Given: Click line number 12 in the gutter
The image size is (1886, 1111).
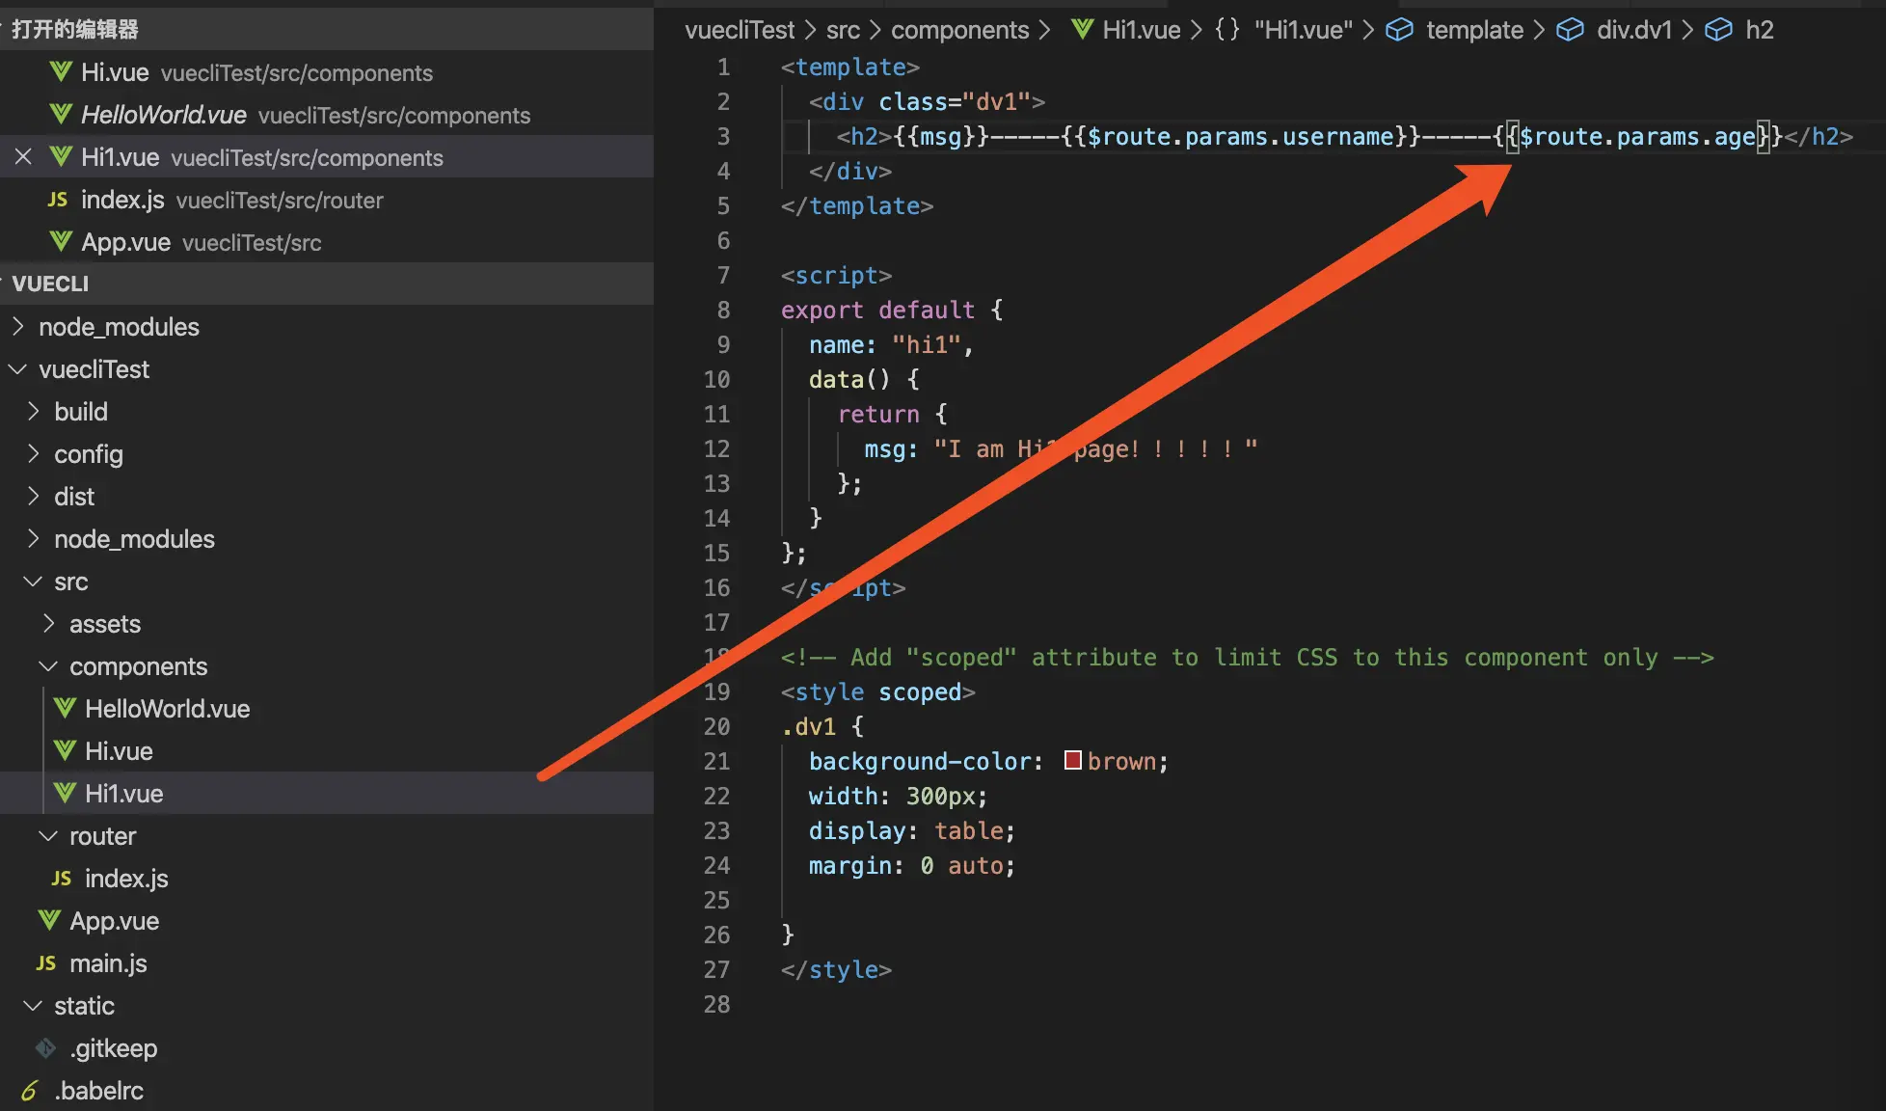Looking at the screenshot, I should click(x=716, y=448).
